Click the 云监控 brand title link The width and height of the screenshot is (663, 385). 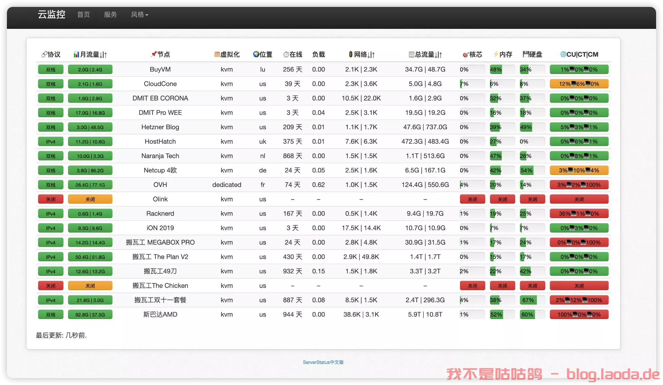(x=51, y=15)
